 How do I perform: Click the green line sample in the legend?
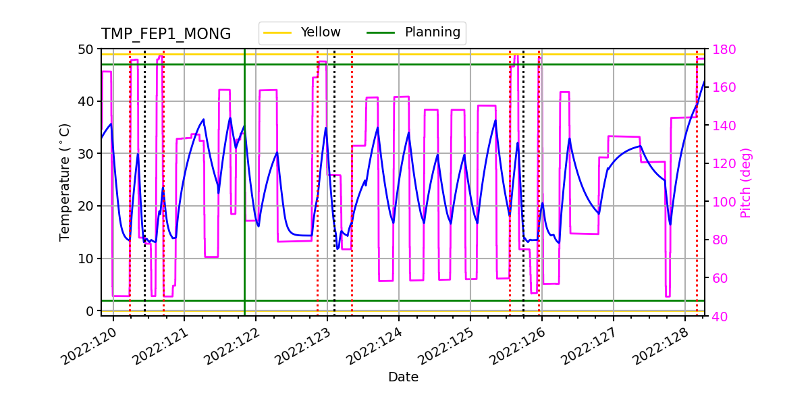pyautogui.click(x=382, y=31)
